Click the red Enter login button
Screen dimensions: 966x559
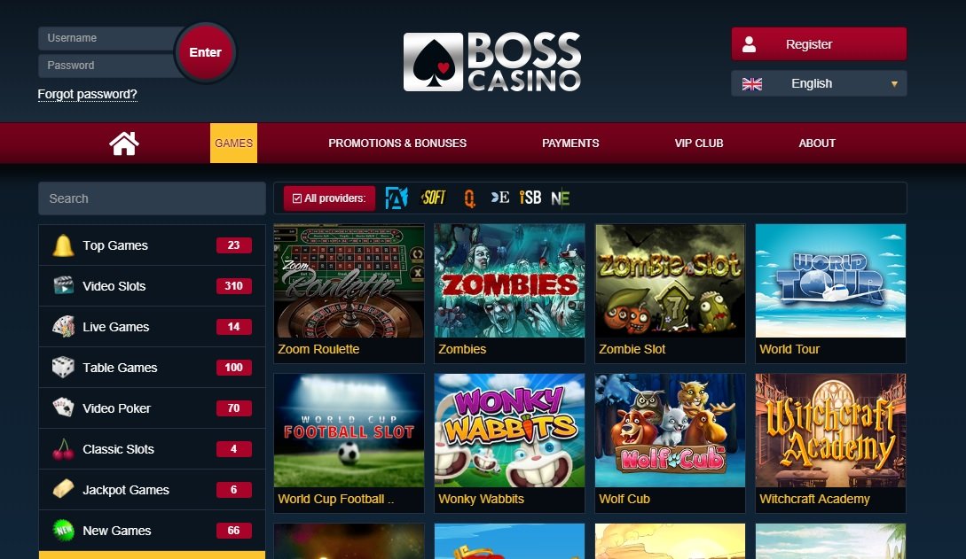[205, 52]
